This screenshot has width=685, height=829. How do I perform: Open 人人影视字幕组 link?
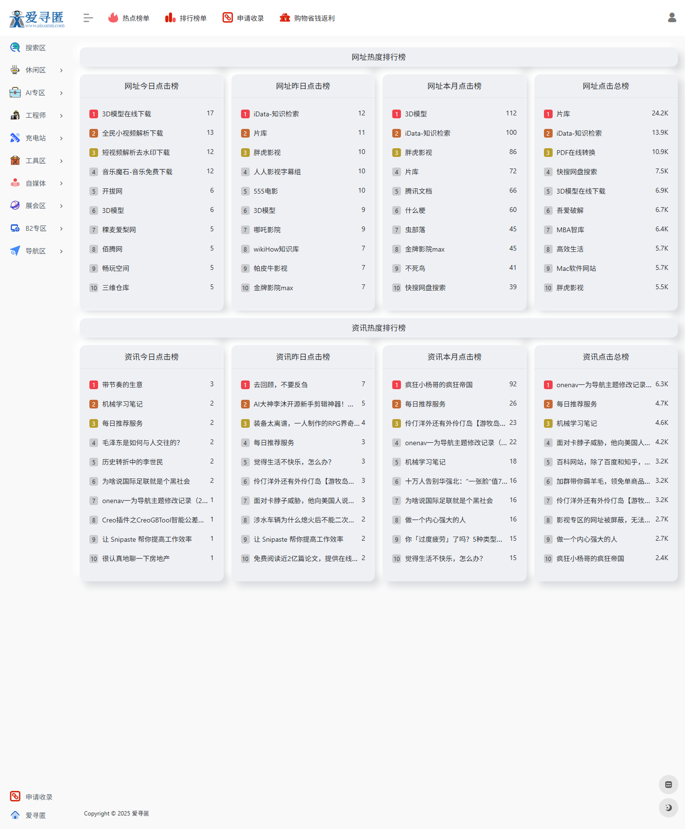(x=277, y=172)
